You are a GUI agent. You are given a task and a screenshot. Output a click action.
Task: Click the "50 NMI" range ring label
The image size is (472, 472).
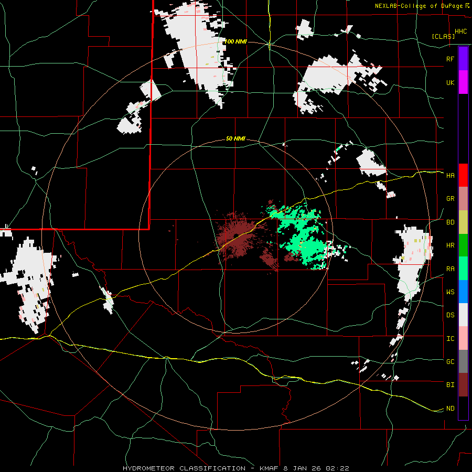pos(235,138)
